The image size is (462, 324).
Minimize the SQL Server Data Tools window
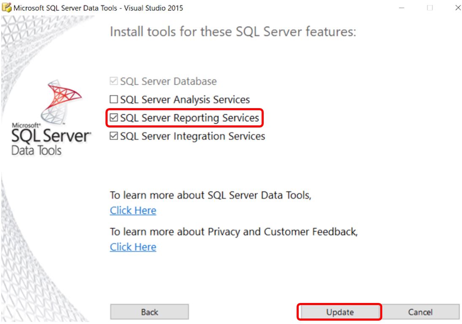(402, 8)
